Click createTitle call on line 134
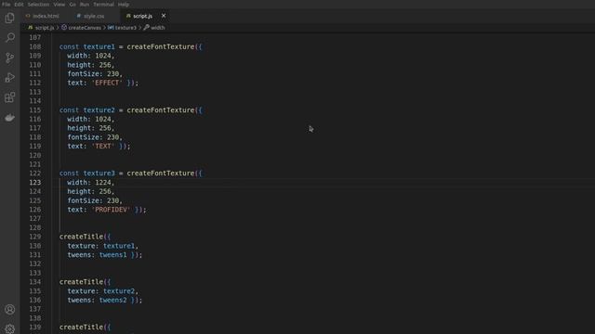This screenshot has height=334, width=595. click(x=81, y=282)
